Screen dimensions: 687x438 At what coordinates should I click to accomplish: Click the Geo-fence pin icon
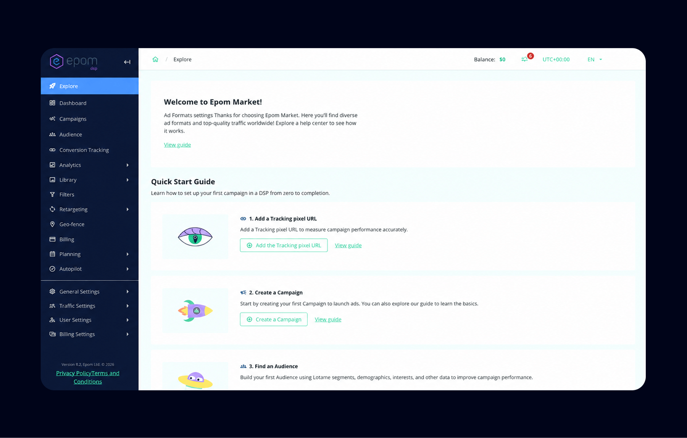click(x=52, y=224)
